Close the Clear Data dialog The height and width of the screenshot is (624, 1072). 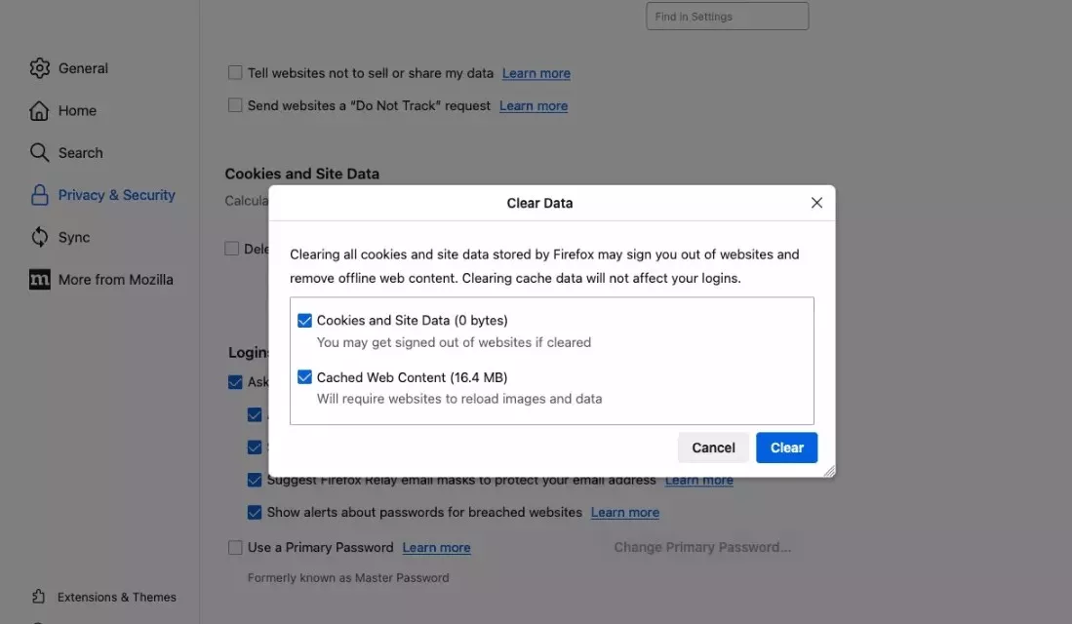tap(816, 203)
